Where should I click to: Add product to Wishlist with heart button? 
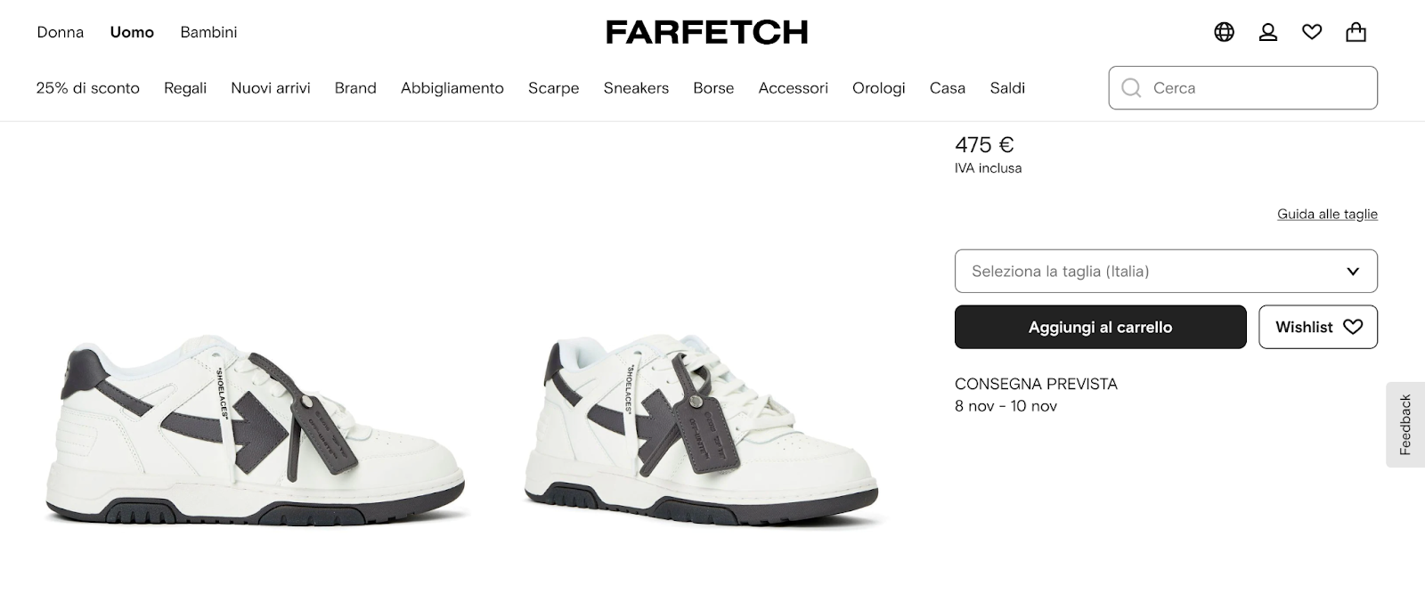coord(1318,327)
